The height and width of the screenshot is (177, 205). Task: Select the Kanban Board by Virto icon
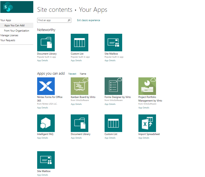point(80,86)
